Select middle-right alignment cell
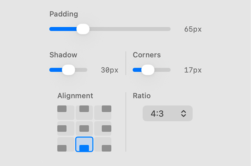The image size is (251, 166). (103, 128)
